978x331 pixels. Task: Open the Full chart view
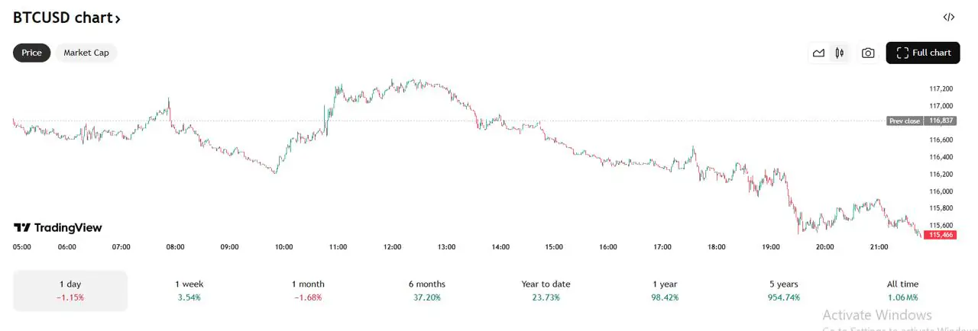(x=923, y=53)
